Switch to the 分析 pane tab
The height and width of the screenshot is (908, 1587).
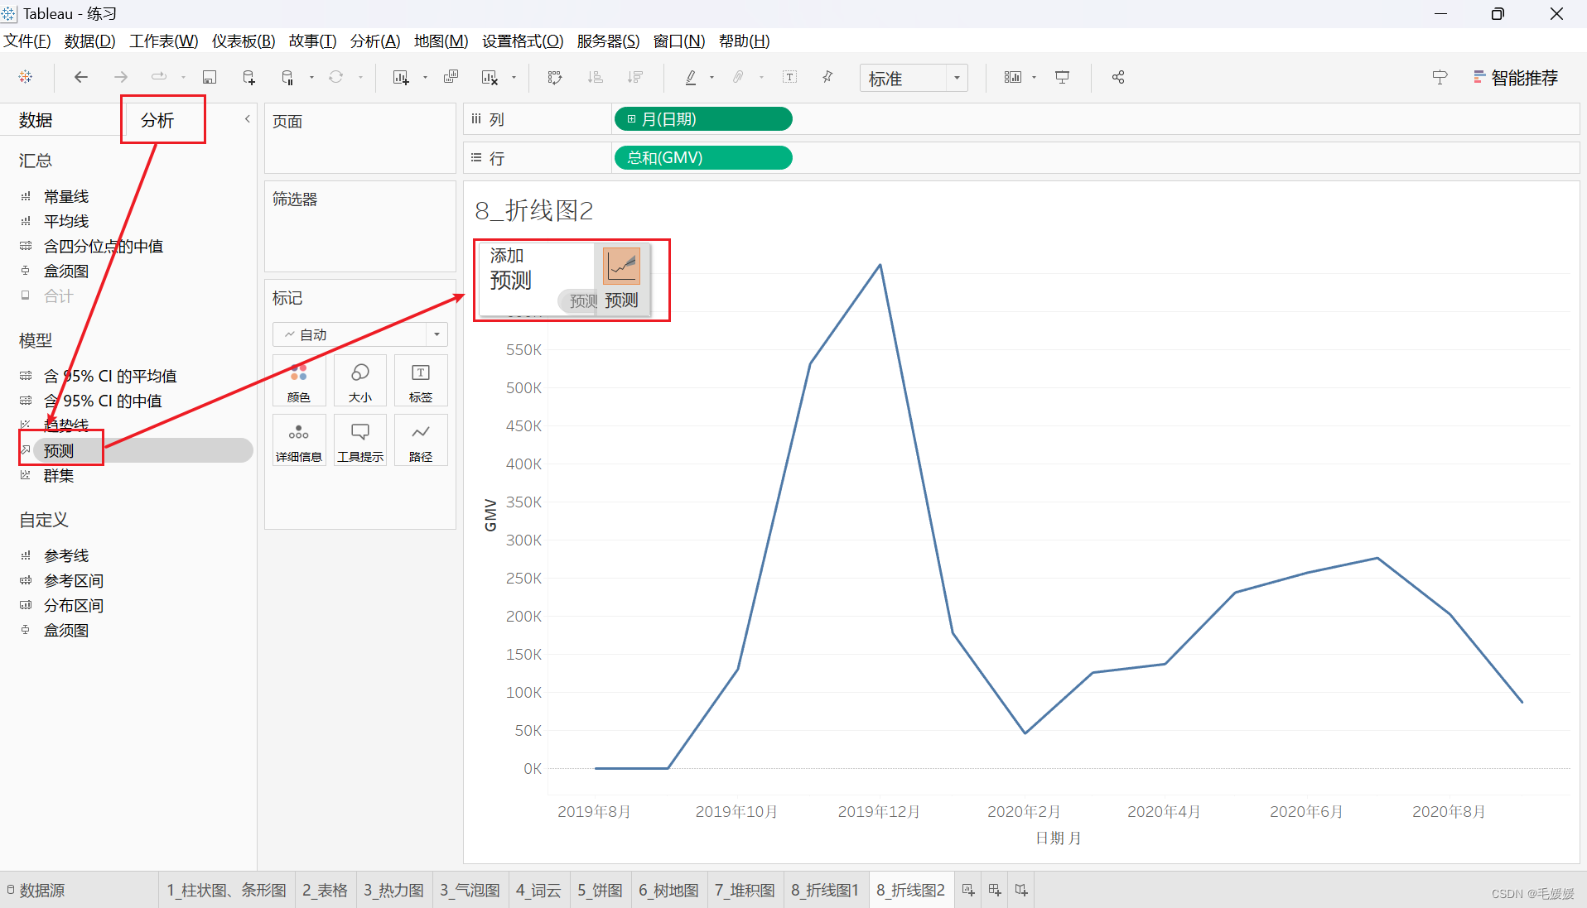pos(157,120)
